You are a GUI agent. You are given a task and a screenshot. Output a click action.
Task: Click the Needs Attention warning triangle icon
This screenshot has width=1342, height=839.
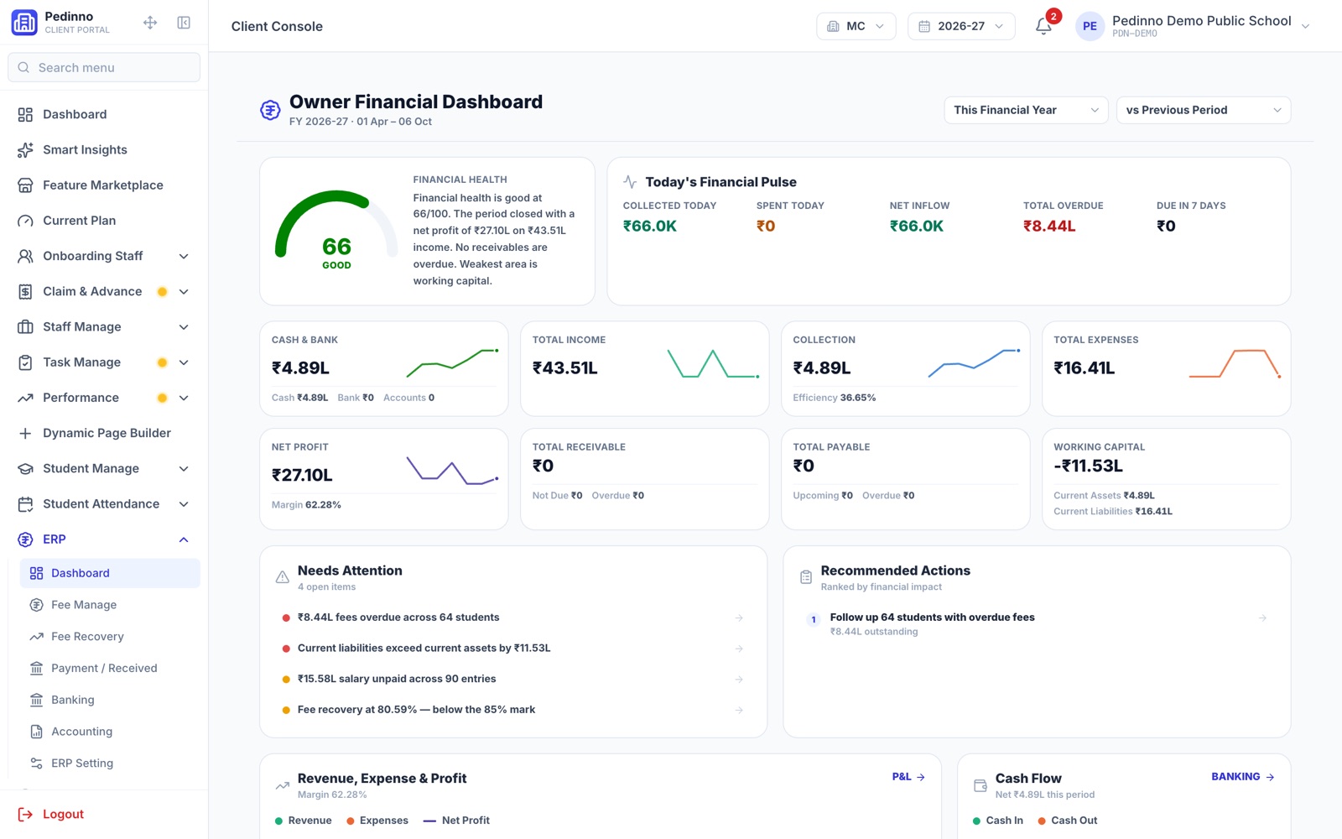coord(283,577)
